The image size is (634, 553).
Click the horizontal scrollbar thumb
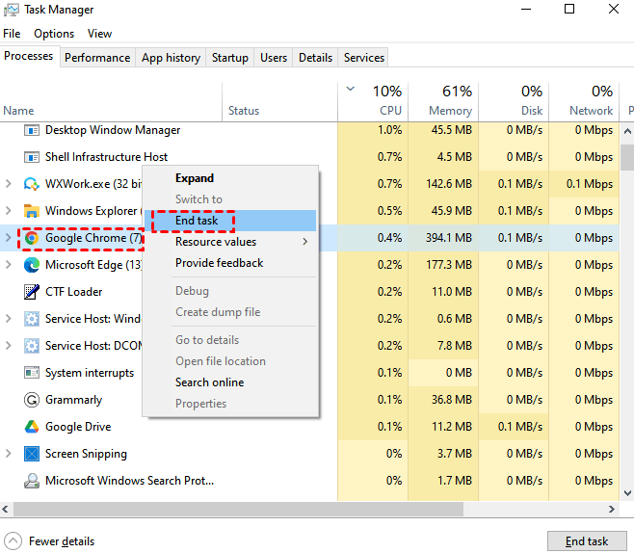(x=289, y=508)
